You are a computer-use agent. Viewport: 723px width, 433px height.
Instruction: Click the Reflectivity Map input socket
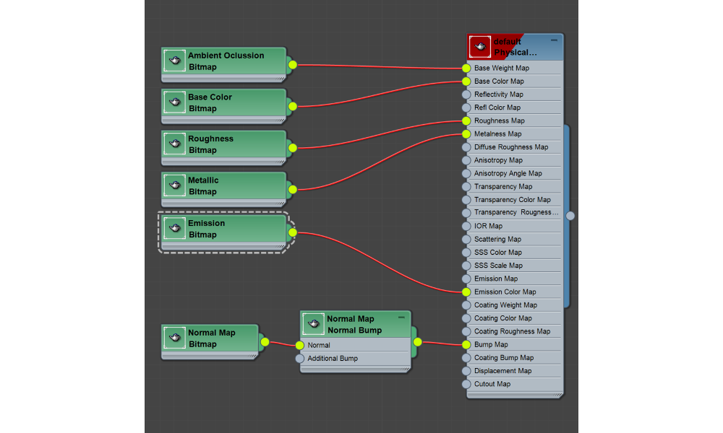point(466,95)
